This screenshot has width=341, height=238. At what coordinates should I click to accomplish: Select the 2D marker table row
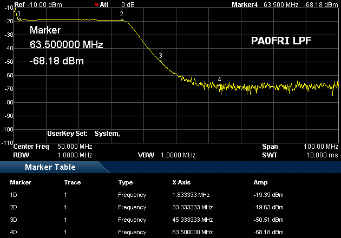(x=13, y=207)
